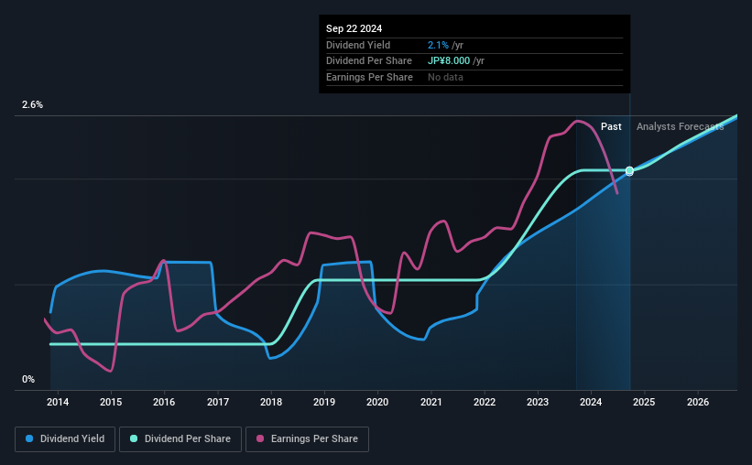Toggle the Earnings Per Share legend button
The image size is (752, 465).
(307, 439)
